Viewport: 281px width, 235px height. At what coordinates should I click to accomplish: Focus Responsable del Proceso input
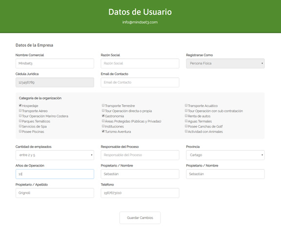coord(140,155)
